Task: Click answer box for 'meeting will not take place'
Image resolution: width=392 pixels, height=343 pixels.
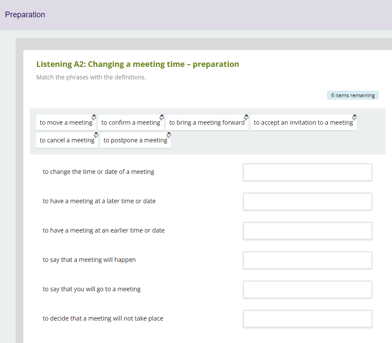Action: pos(307,319)
